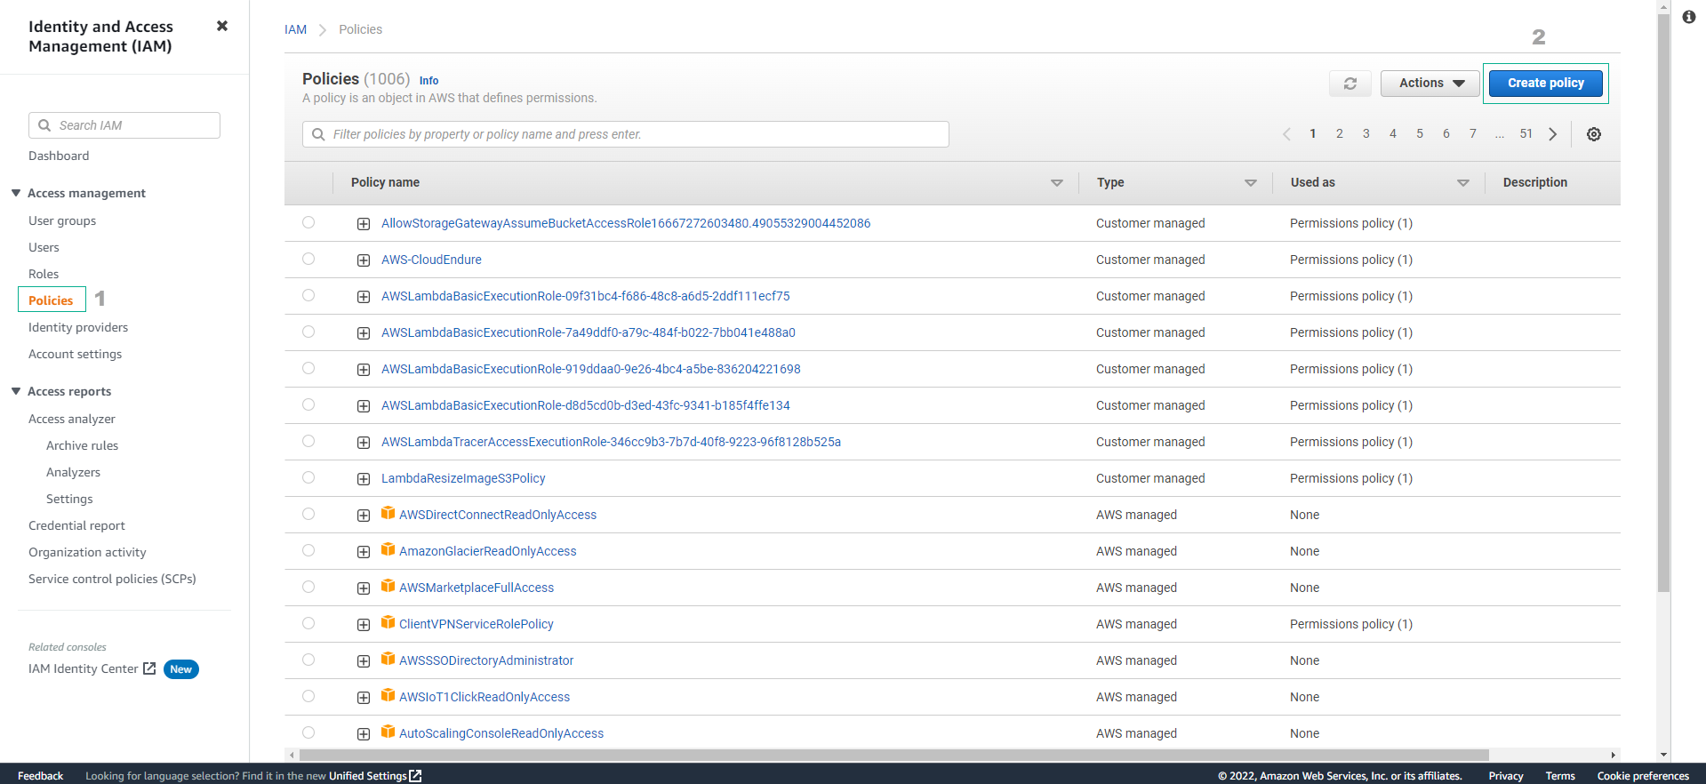Refresh the policies list
The image size is (1706, 784).
(1350, 84)
